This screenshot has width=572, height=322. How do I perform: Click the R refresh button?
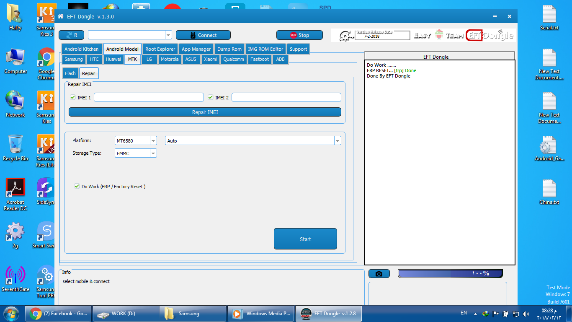pos(71,35)
